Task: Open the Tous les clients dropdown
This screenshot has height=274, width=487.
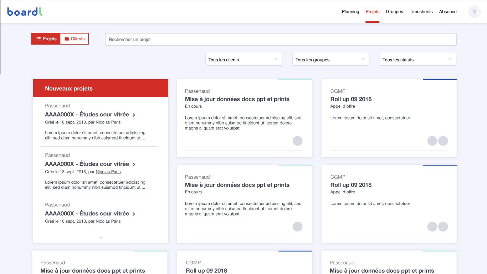Action: pyautogui.click(x=244, y=60)
